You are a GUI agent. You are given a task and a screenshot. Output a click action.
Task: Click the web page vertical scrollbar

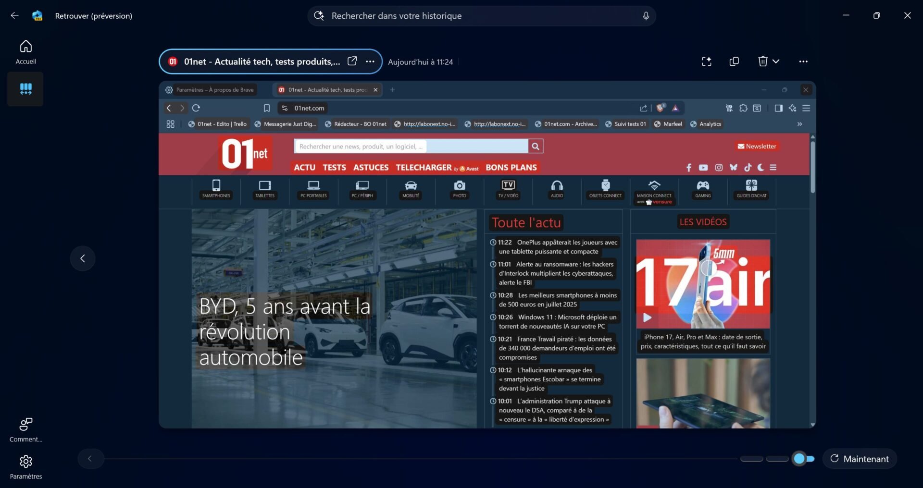tap(812, 168)
